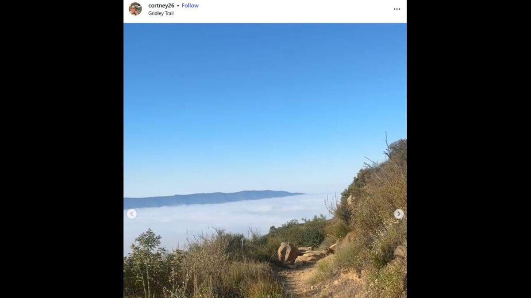
Task: Click the white post header bar background
Action: pos(288,11)
